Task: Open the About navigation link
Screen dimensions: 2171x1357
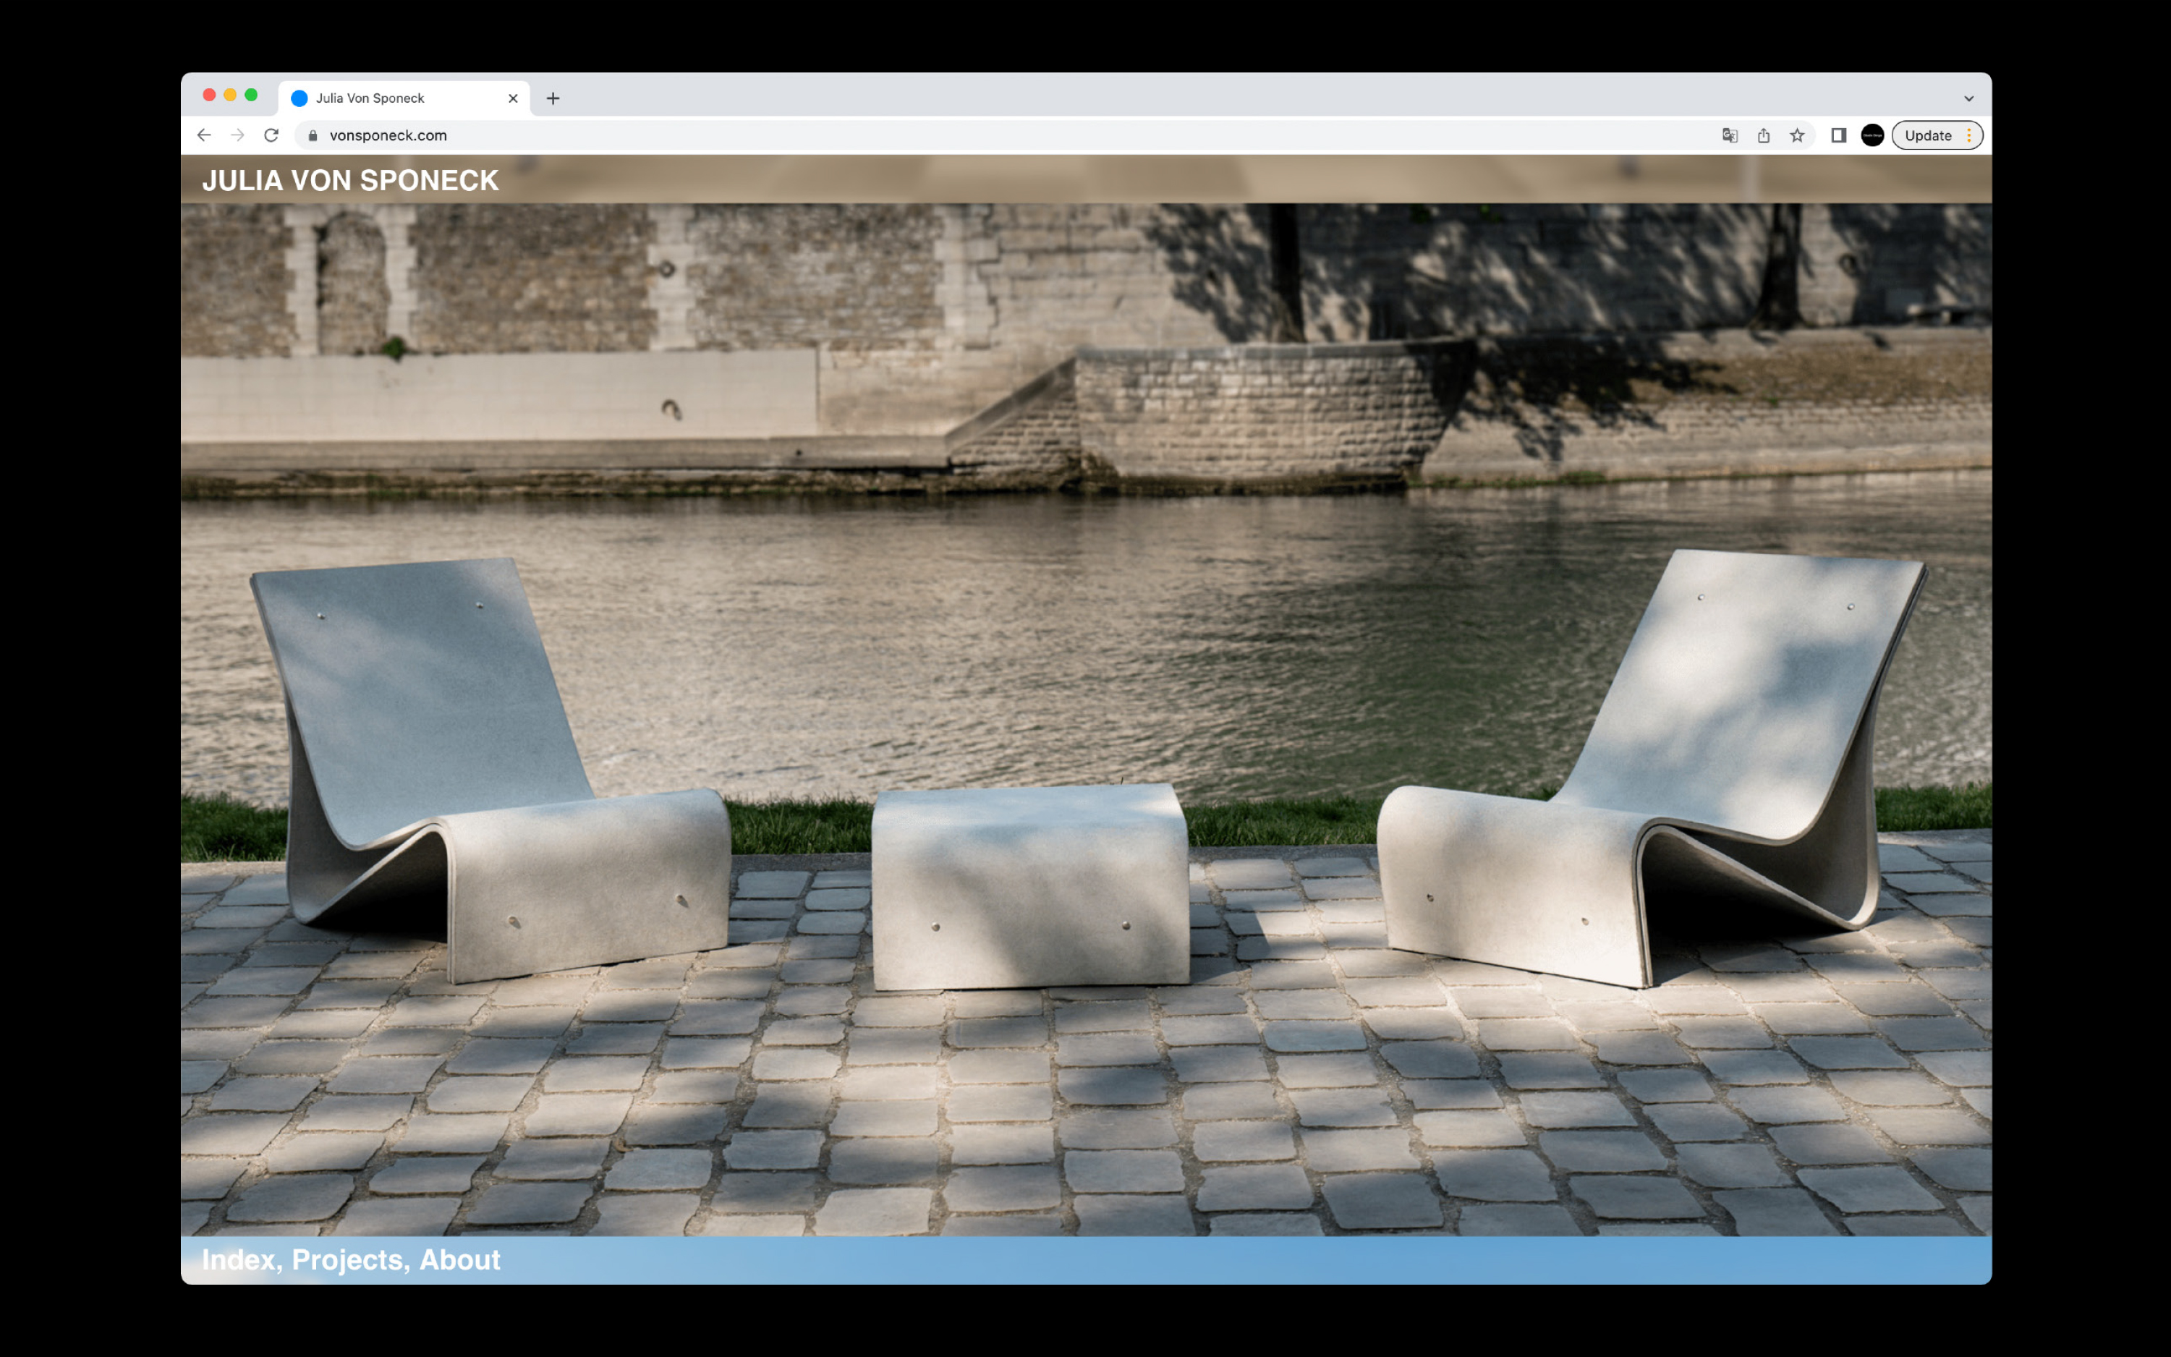Action: point(459,1260)
